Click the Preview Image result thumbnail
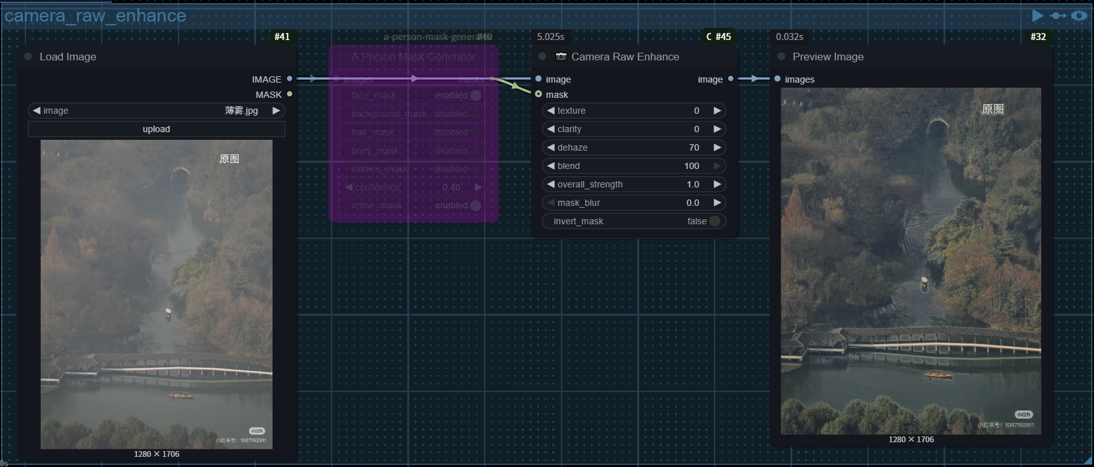Image resolution: width=1094 pixels, height=467 pixels. pyautogui.click(x=911, y=261)
